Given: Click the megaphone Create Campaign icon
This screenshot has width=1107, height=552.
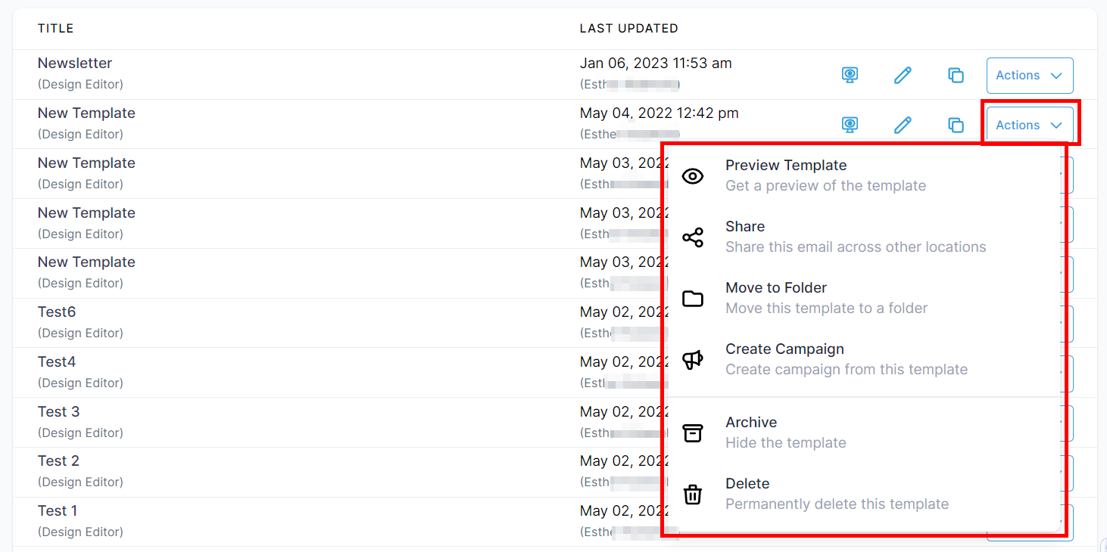Looking at the screenshot, I should pos(693,360).
